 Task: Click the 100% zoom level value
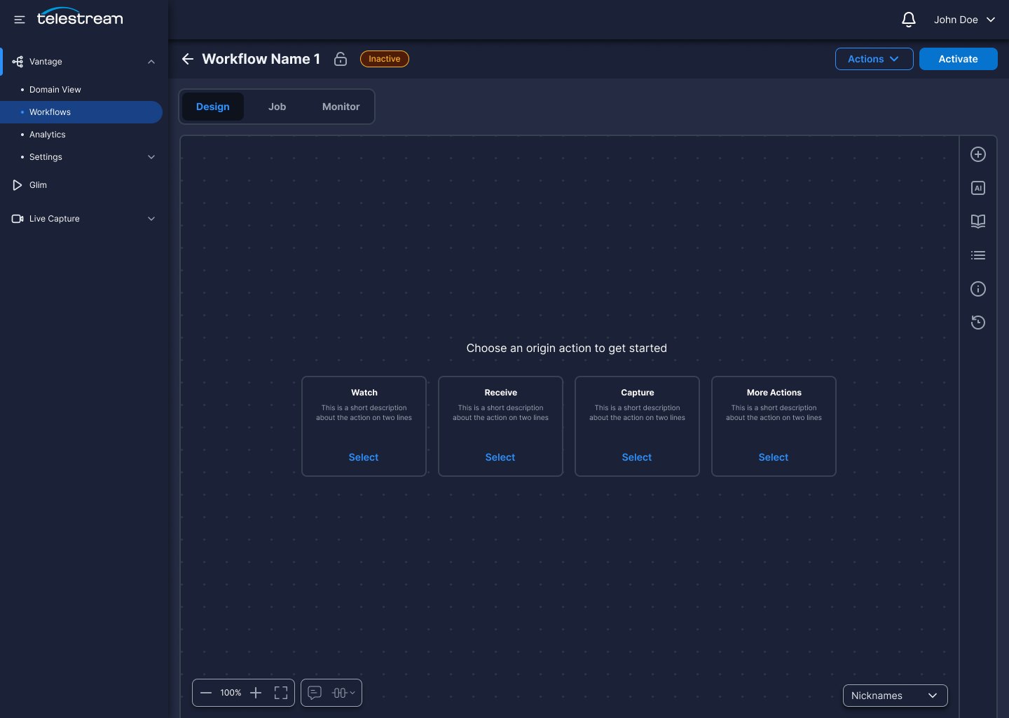pyautogui.click(x=231, y=693)
